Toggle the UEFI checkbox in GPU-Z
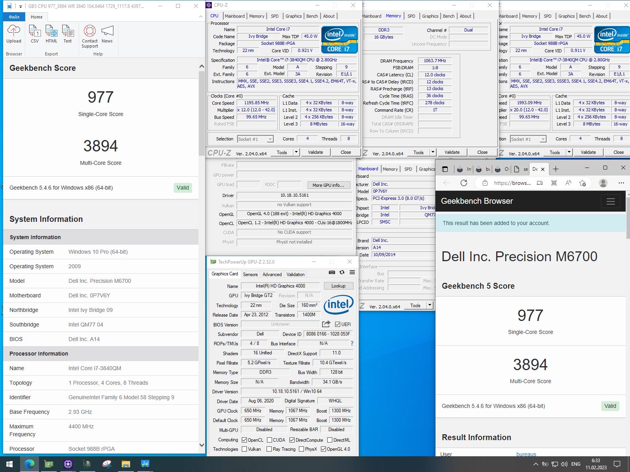 coord(337,324)
